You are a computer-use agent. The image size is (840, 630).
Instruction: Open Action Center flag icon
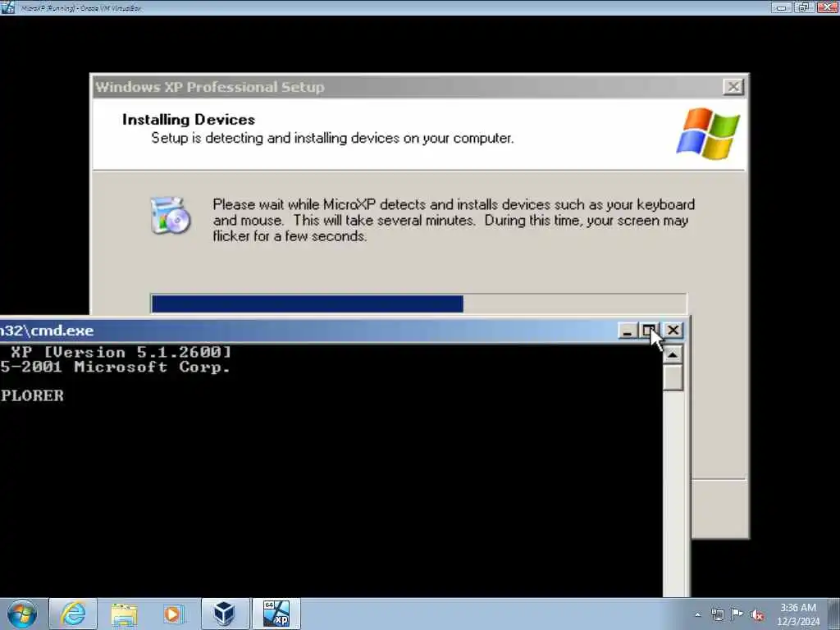(737, 614)
